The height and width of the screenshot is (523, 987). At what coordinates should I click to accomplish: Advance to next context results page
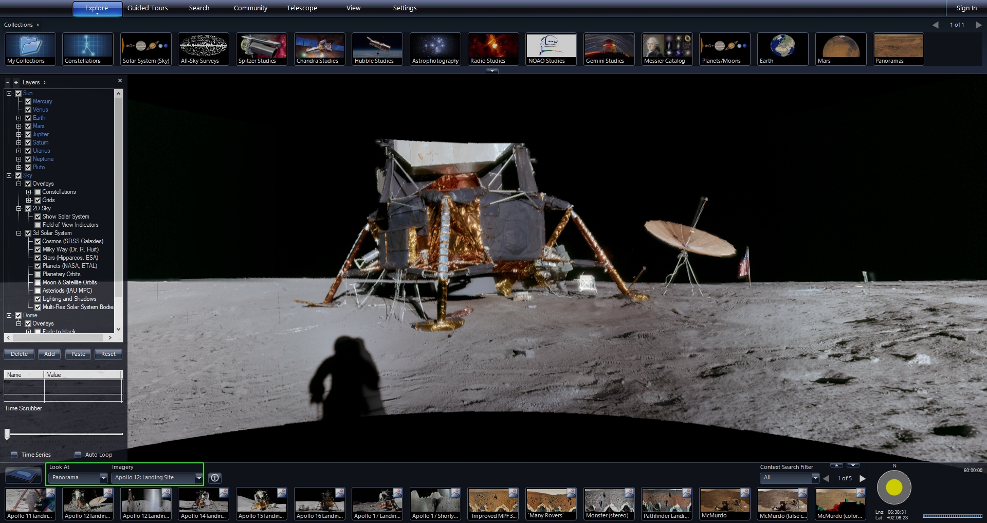tap(863, 478)
